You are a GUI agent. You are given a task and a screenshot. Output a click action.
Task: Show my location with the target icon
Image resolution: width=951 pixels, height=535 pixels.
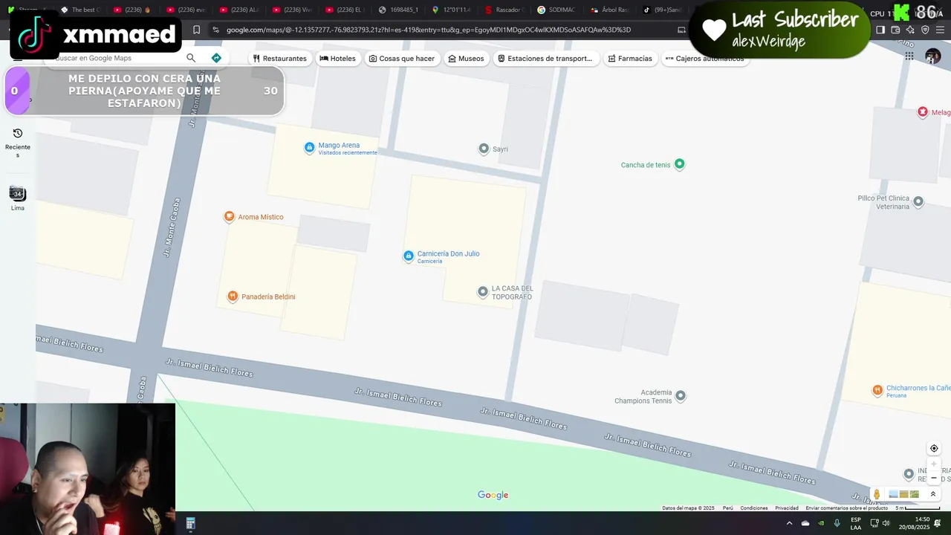click(934, 448)
